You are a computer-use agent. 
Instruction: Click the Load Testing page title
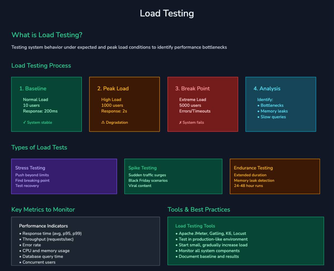(x=167, y=13)
